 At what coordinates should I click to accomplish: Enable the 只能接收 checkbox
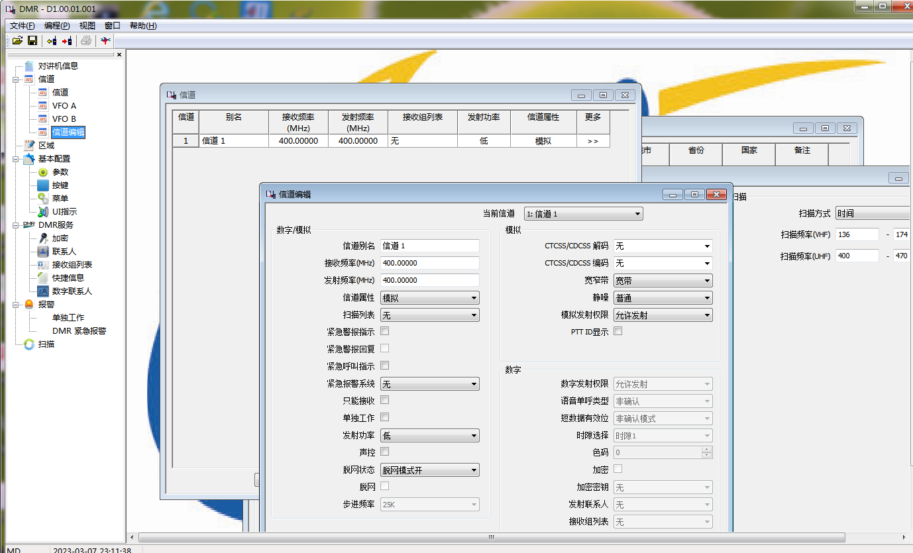(384, 400)
